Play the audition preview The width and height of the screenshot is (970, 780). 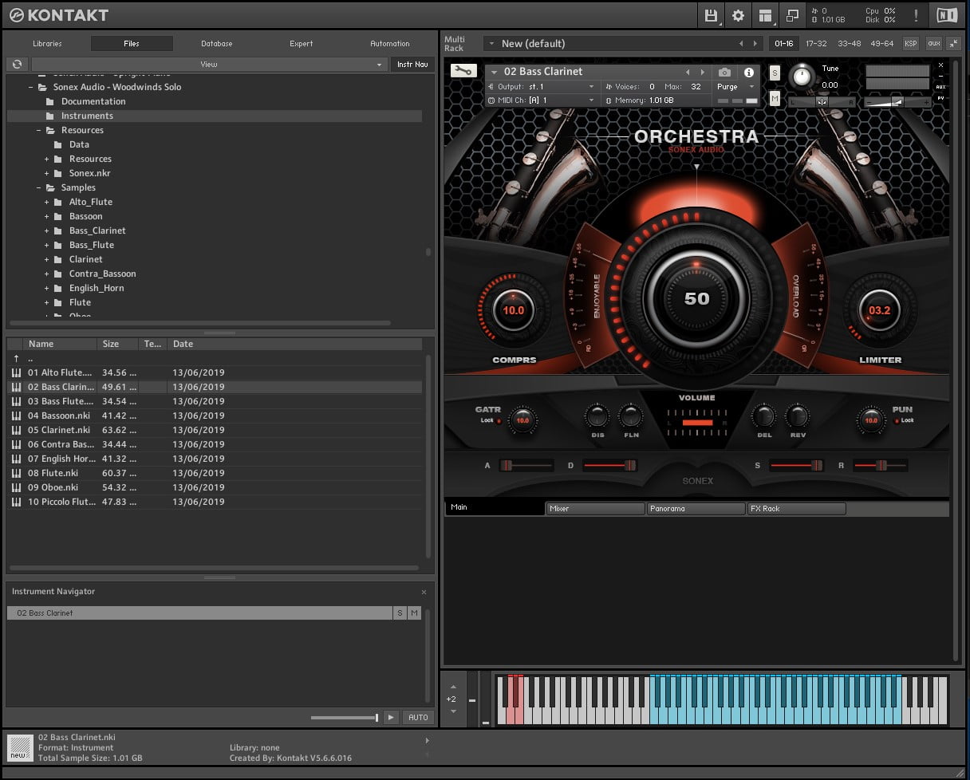[x=391, y=717]
